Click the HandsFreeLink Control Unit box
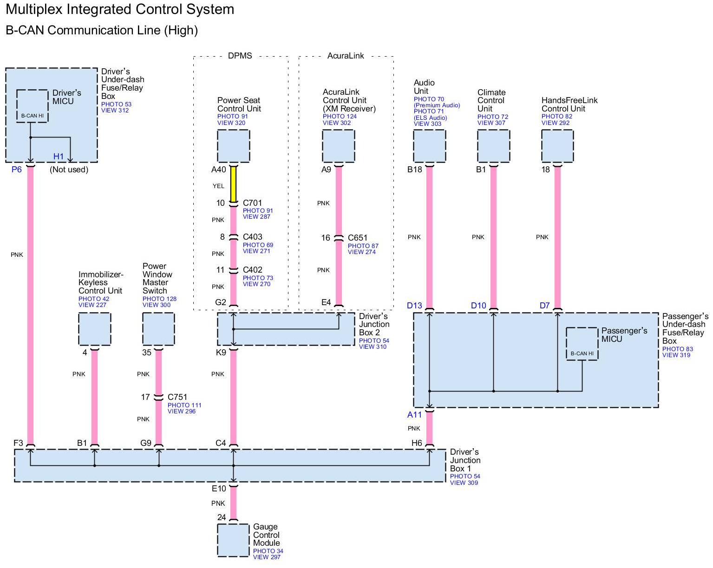This screenshot has width=713, height=568. [x=557, y=146]
